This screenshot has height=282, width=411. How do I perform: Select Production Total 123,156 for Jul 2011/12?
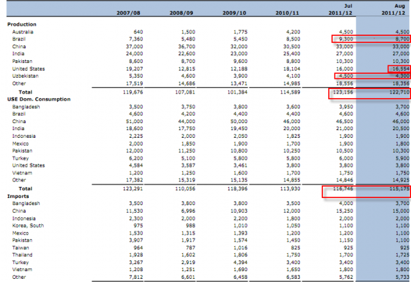pyautogui.click(x=343, y=92)
